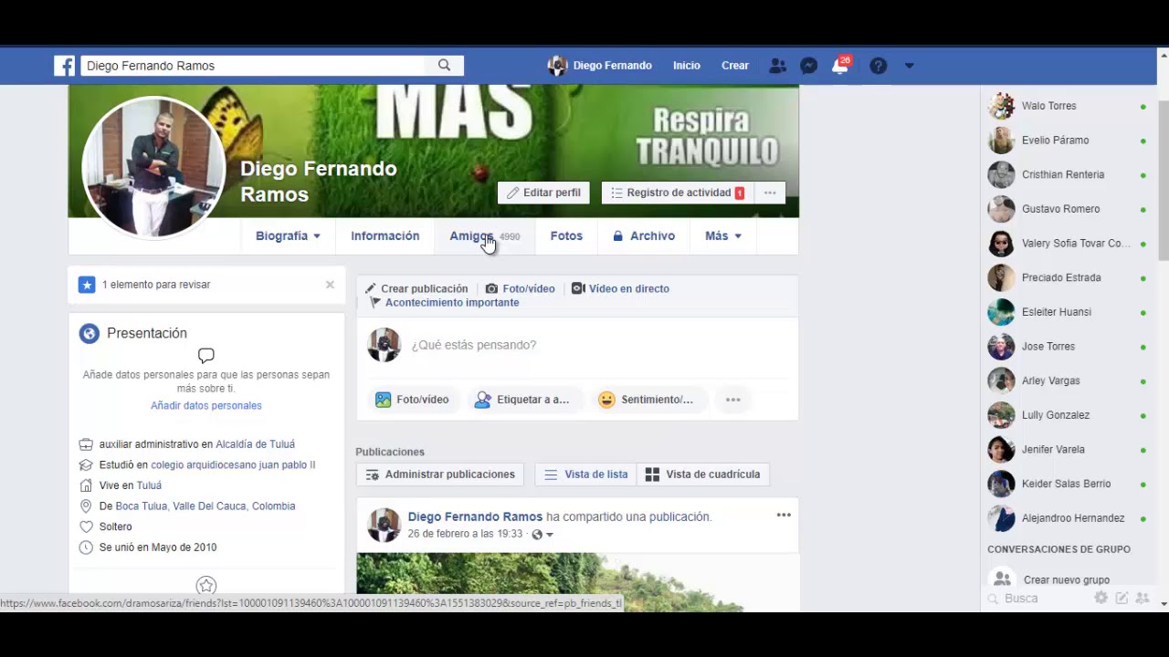The height and width of the screenshot is (657, 1169).
Task: Open chat with Jenifer Varela
Action: pyautogui.click(x=1067, y=450)
